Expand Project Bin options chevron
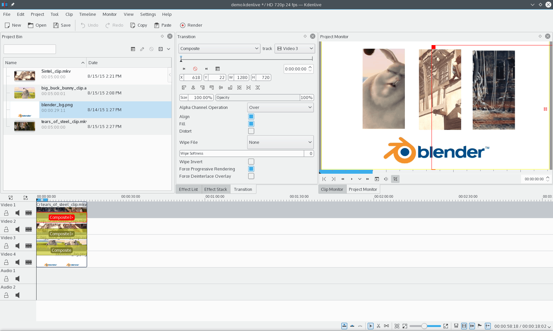 coord(169,49)
